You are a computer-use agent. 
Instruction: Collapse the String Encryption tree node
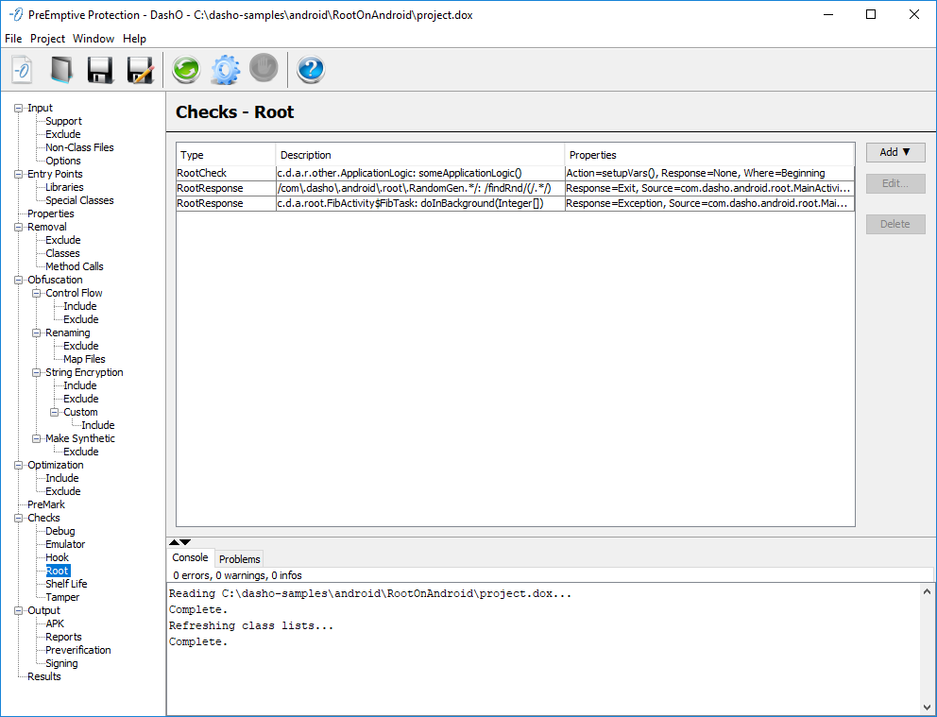tap(36, 372)
